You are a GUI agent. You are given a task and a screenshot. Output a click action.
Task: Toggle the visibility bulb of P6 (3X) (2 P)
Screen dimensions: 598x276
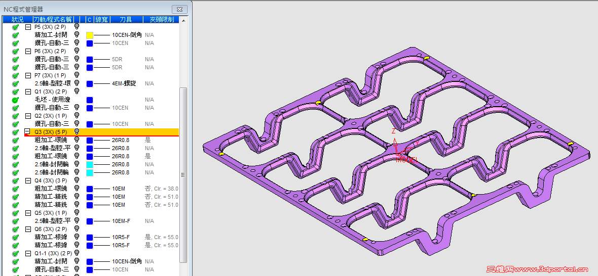(77, 51)
